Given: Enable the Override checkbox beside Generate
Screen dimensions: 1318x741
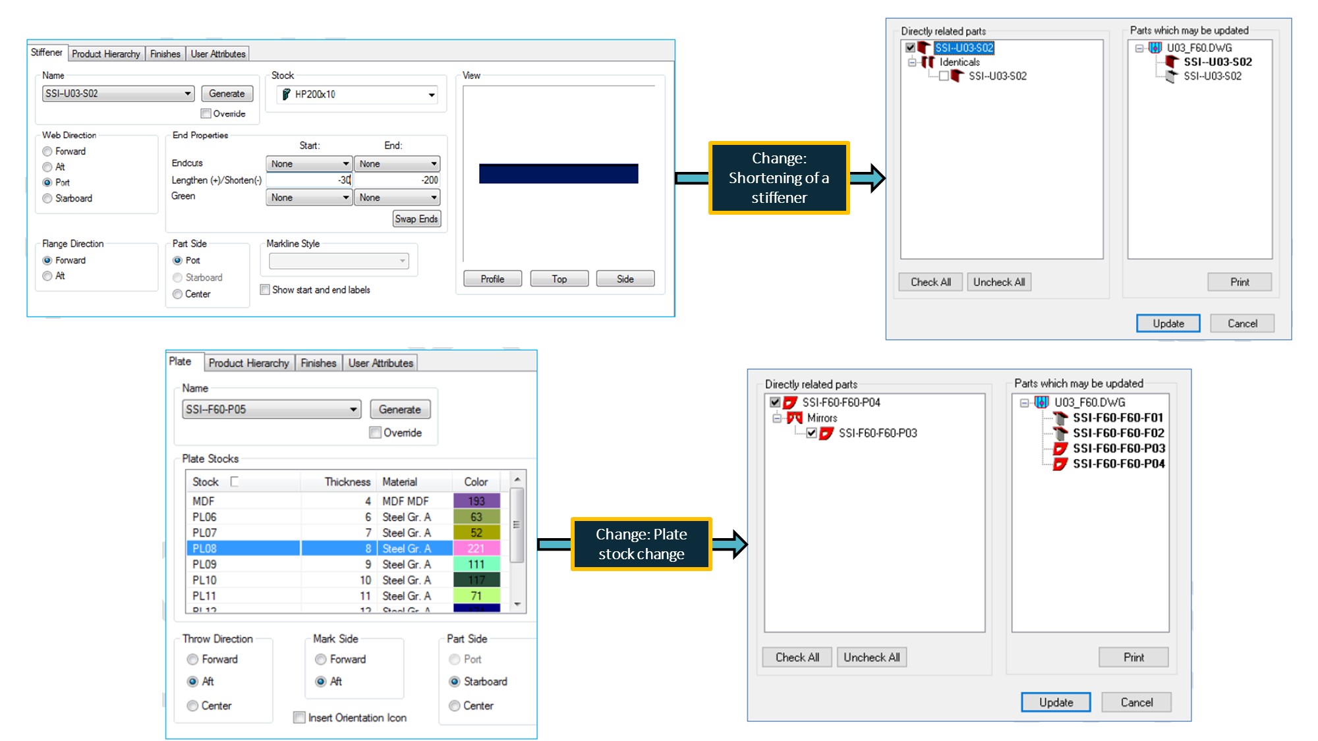Looking at the screenshot, I should tap(206, 113).
